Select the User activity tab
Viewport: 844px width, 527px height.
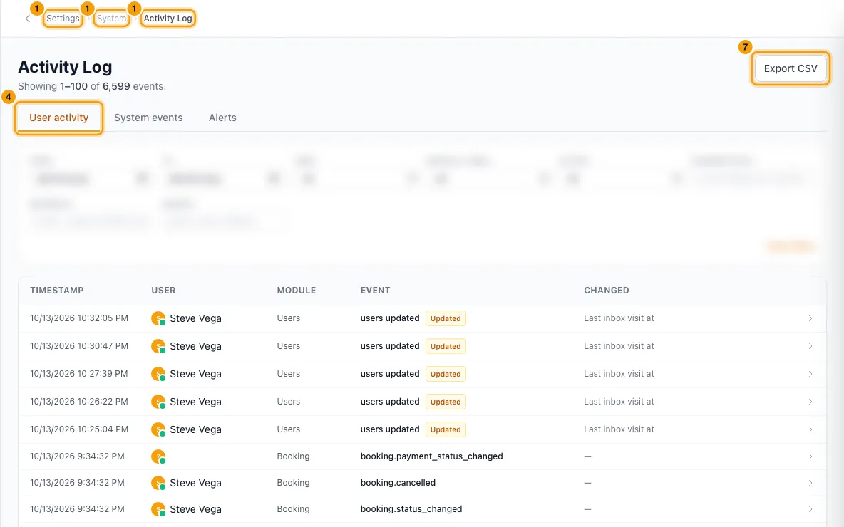(58, 118)
